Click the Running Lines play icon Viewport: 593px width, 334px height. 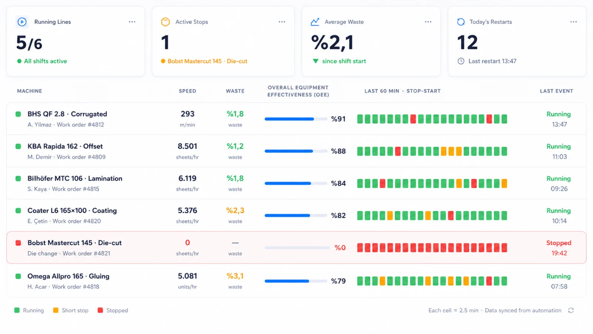point(22,22)
